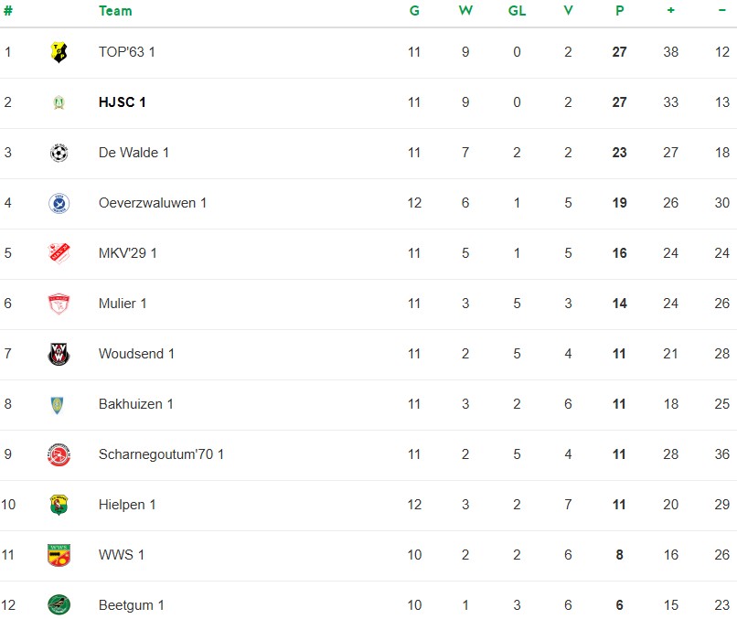Click the Woudsend club logo
The image size is (737, 619).
pyautogui.click(x=59, y=354)
